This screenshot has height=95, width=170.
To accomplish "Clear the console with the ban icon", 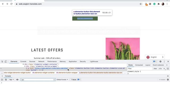I will pos(6,80).
